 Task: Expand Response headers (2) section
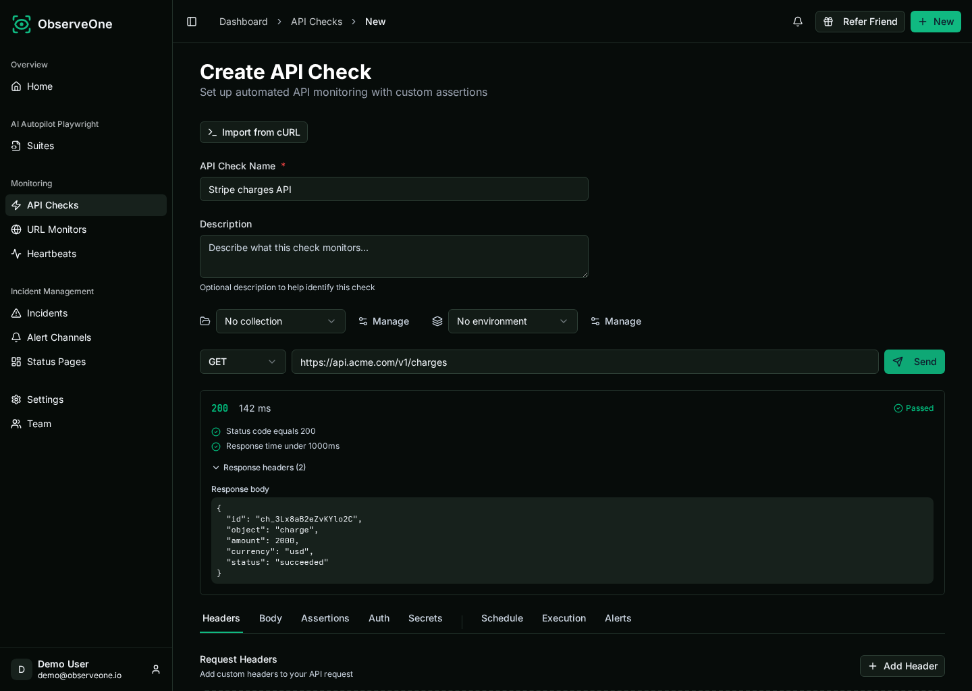(259, 468)
